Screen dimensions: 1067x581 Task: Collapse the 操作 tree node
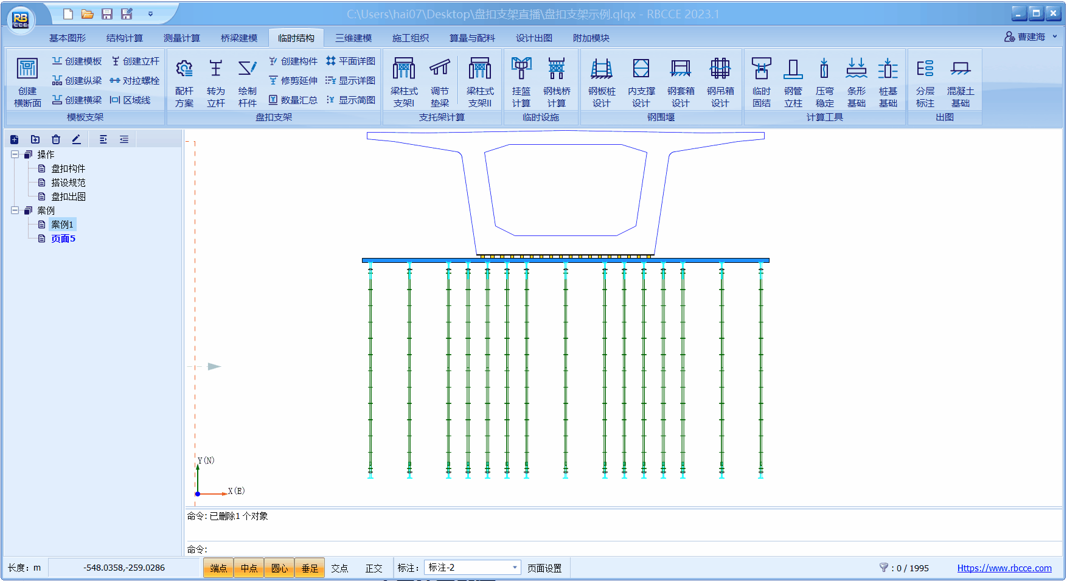(x=15, y=155)
